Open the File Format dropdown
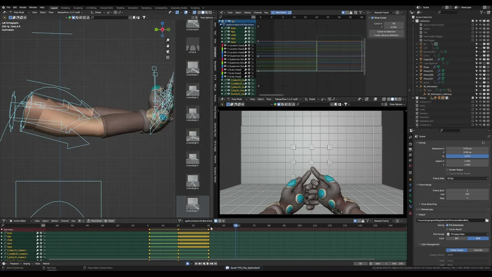The height and width of the screenshot is (277, 492). (467, 234)
